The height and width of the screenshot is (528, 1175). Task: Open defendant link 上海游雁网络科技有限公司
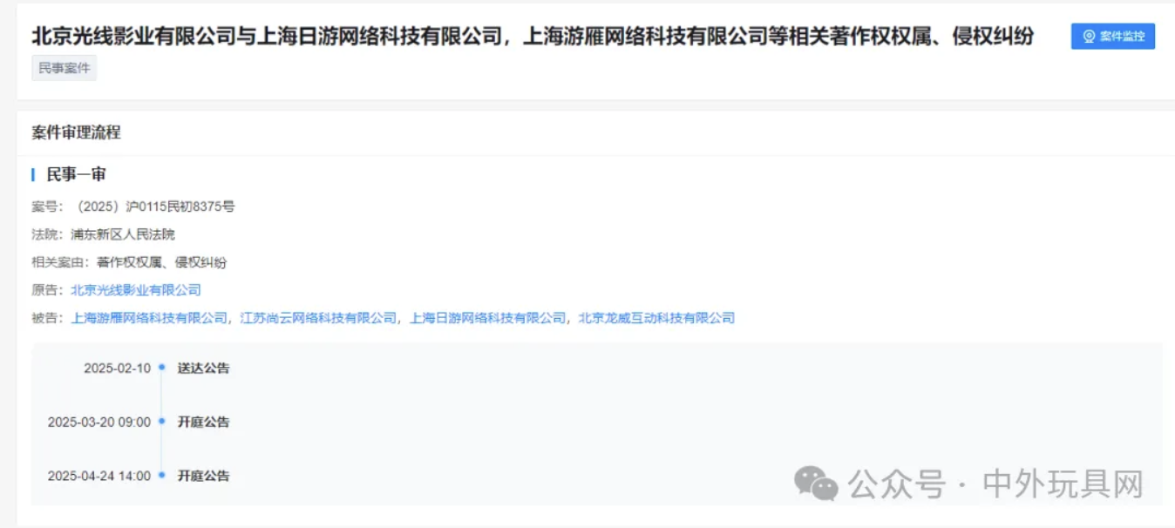point(149,318)
